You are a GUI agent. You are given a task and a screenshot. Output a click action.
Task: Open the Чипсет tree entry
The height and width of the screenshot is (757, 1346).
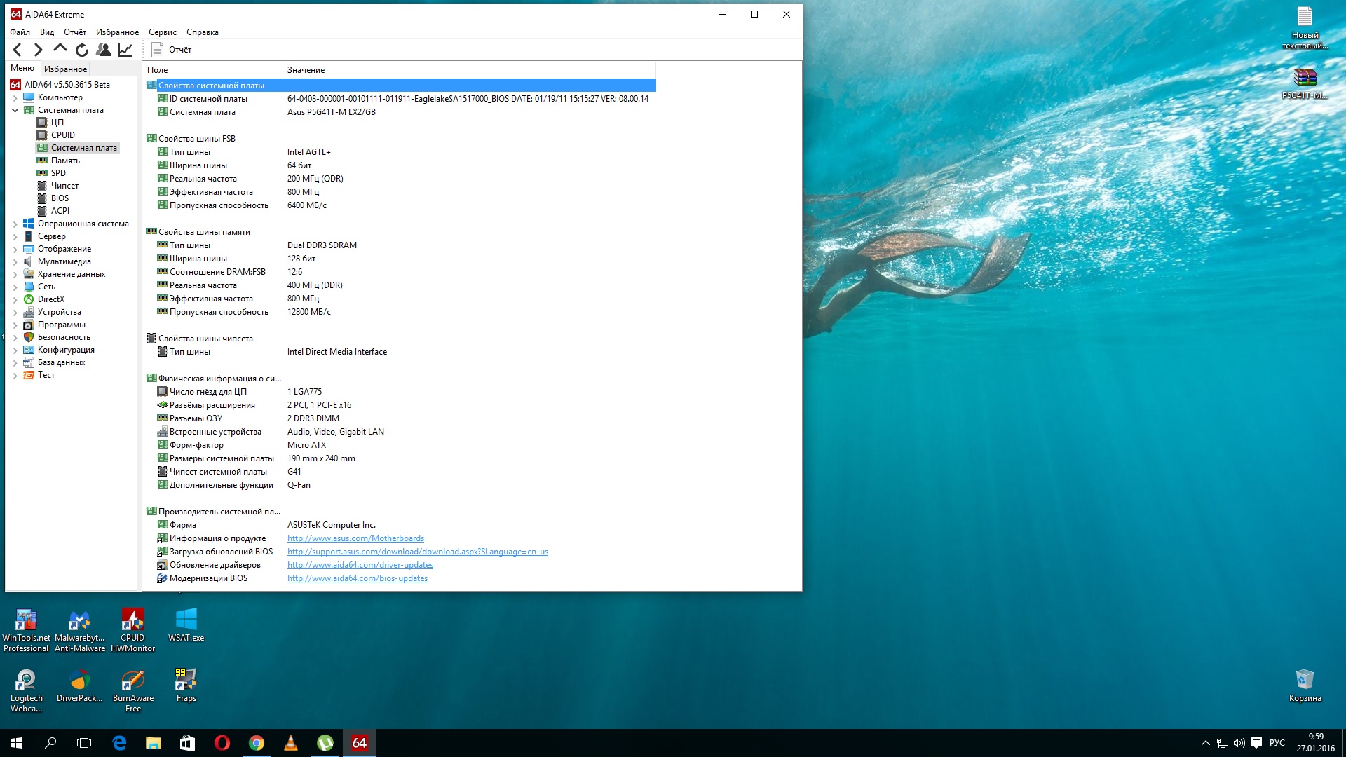coord(64,186)
